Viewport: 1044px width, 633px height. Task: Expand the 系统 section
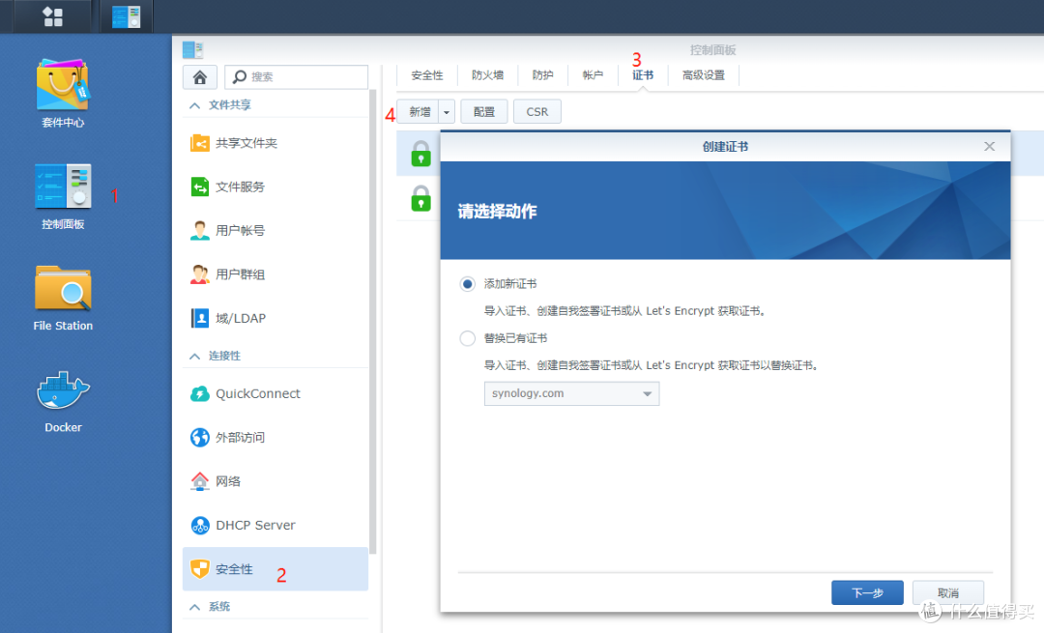(x=221, y=606)
